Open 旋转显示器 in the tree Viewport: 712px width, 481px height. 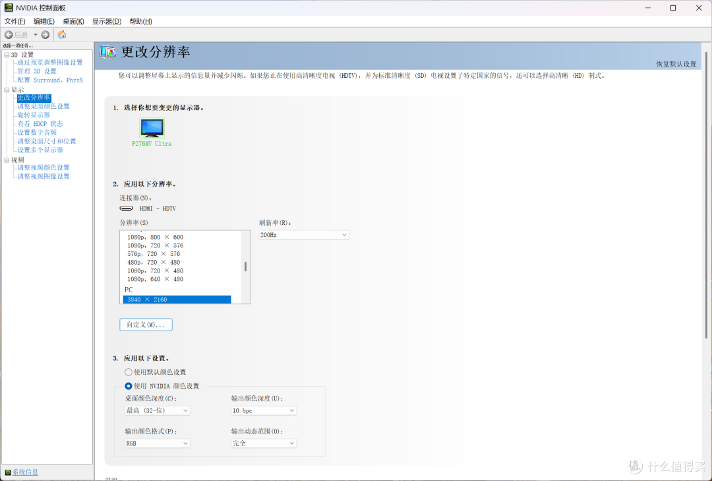point(34,115)
